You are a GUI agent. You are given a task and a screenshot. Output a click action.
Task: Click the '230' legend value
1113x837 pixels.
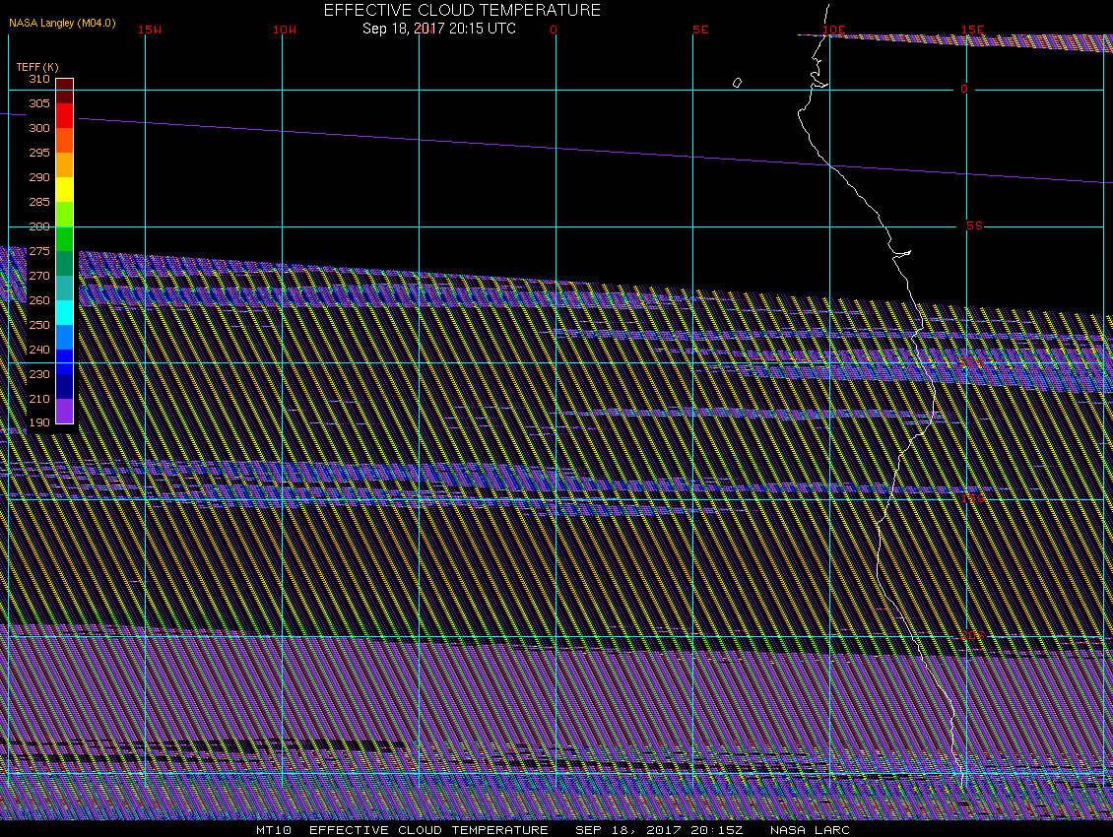coord(39,374)
